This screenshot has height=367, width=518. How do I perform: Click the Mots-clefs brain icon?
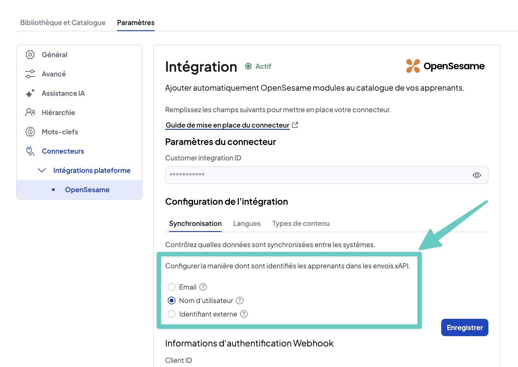point(30,132)
